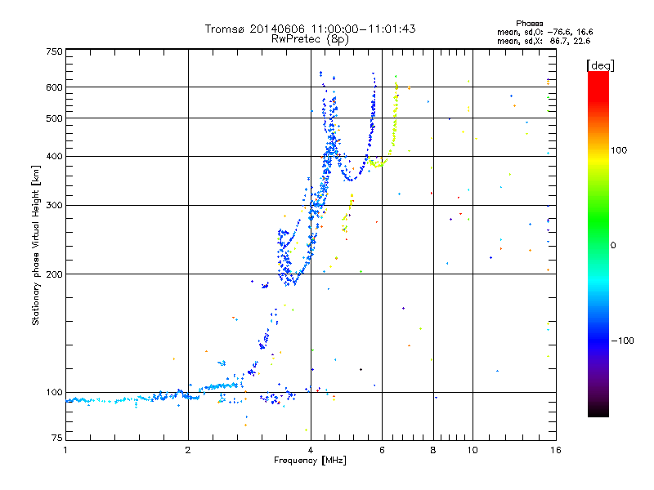This screenshot has height=490, width=654.
Task: Click x-axis tick label '2'
Action: point(188,450)
